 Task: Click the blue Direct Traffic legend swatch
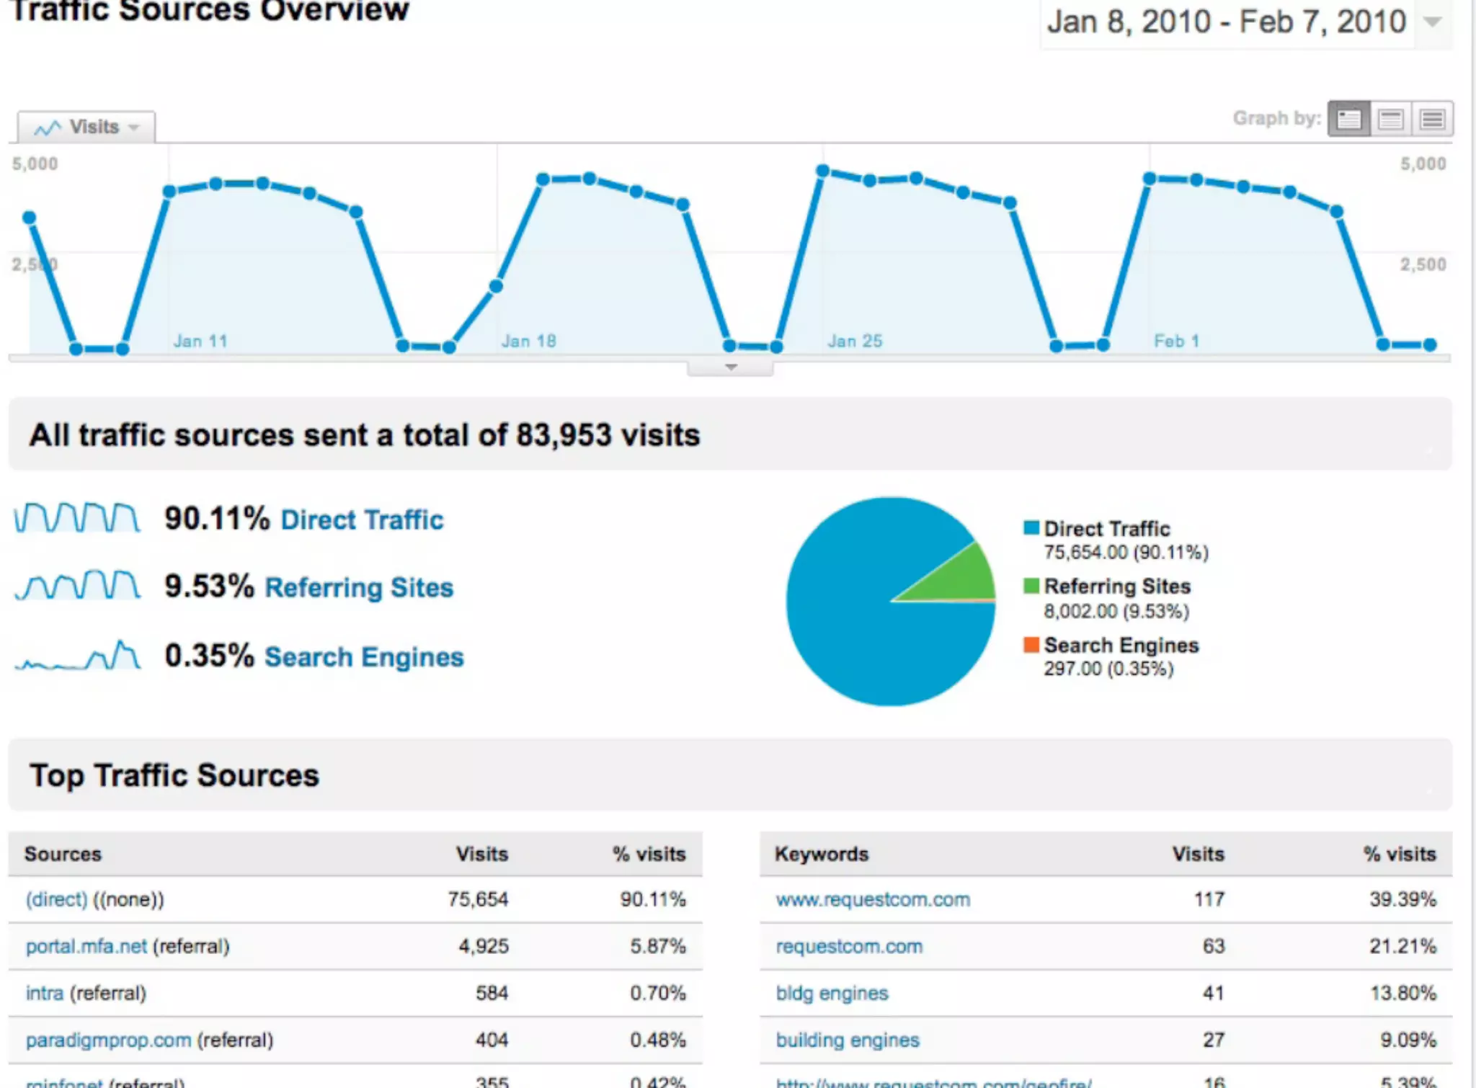1031,528
